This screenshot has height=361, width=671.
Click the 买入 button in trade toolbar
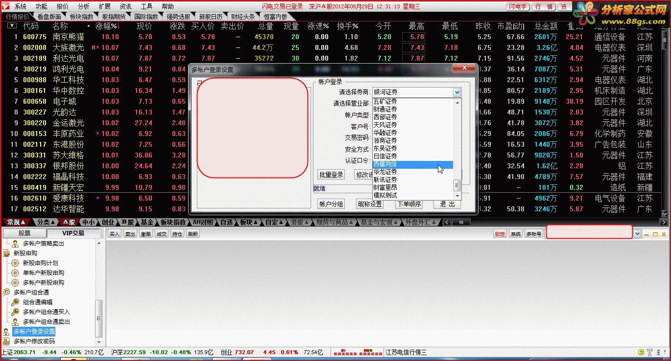(x=115, y=234)
